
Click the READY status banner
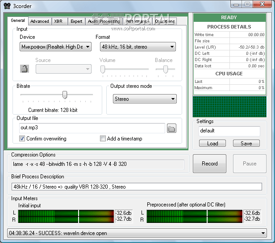pyautogui.click(x=229, y=17)
